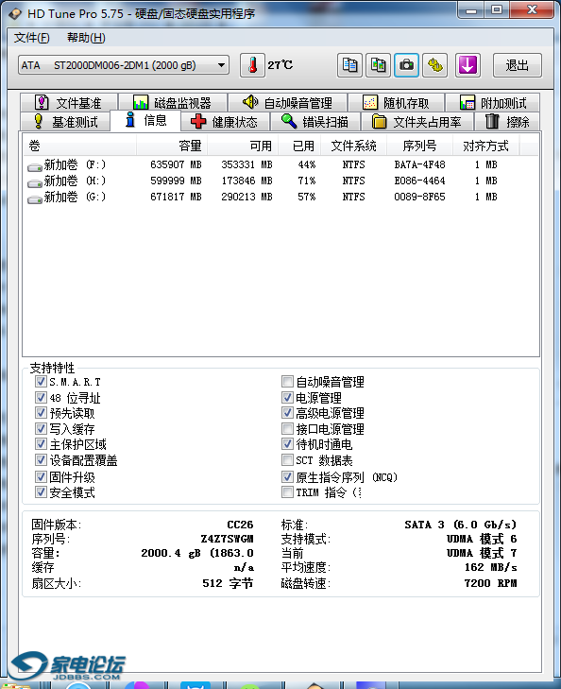
Task: Switch to 错误扫描 tab
Action: (314, 122)
